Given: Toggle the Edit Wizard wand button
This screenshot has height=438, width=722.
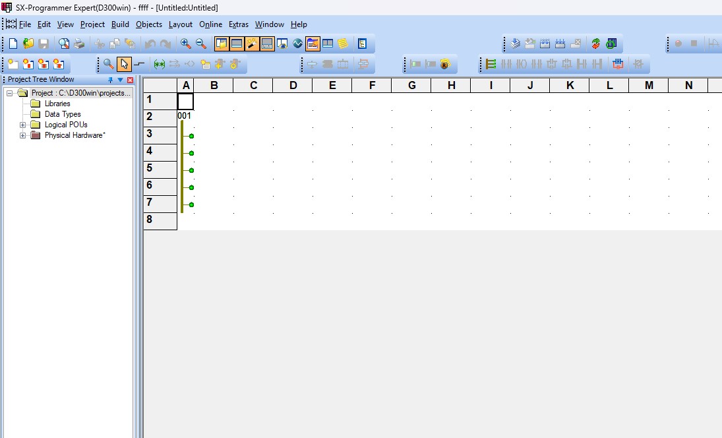Looking at the screenshot, I should point(252,44).
